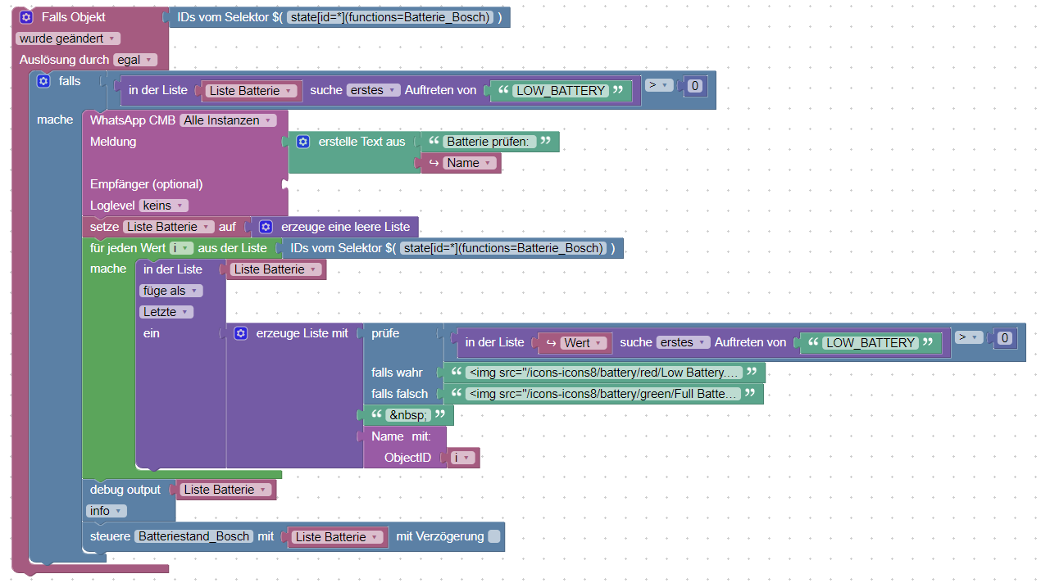Edit green Full Battery img text

click(602, 394)
